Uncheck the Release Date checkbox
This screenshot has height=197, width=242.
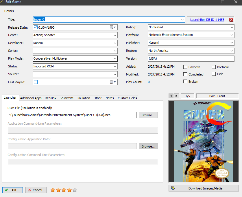[36, 27]
